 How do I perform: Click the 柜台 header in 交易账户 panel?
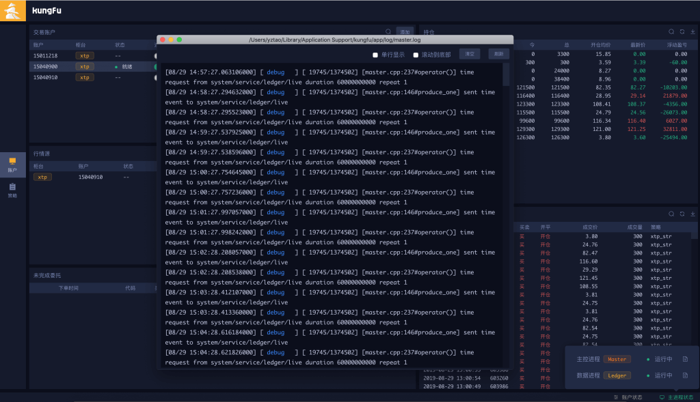tap(81, 45)
